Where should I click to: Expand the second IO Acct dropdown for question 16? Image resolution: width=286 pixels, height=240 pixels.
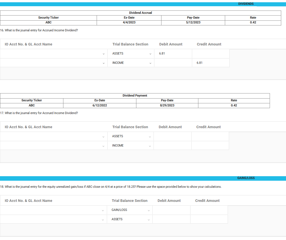[x=103, y=63]
